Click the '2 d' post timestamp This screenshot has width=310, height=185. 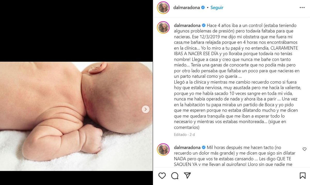point(192,135)
